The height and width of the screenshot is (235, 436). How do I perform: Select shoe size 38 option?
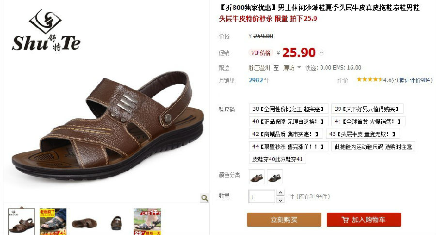tap(288, 109)
